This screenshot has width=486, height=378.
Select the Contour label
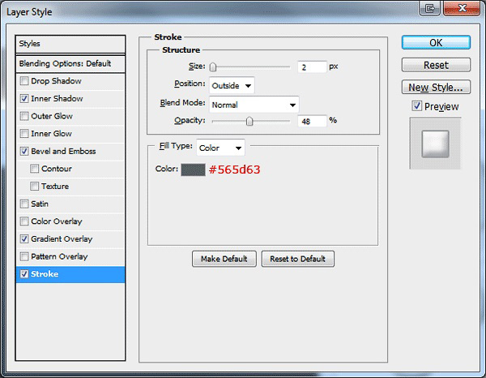coord(57,169)
